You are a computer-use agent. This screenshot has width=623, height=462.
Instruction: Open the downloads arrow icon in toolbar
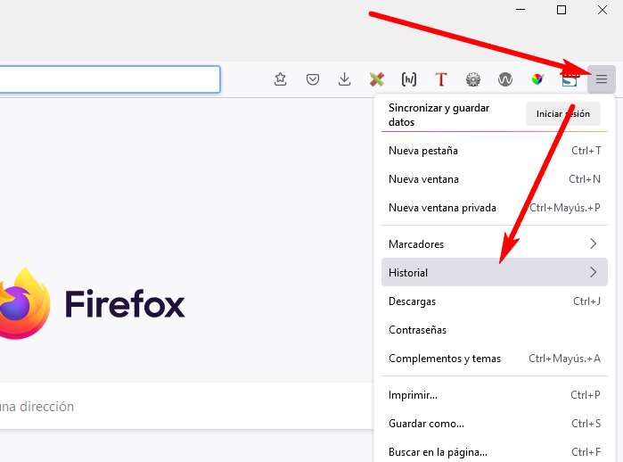pyautogui.click(x=345, y=79)
